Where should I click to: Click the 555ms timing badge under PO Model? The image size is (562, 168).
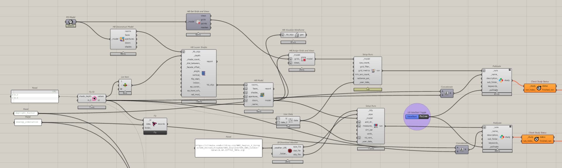[x=71, y=26]
